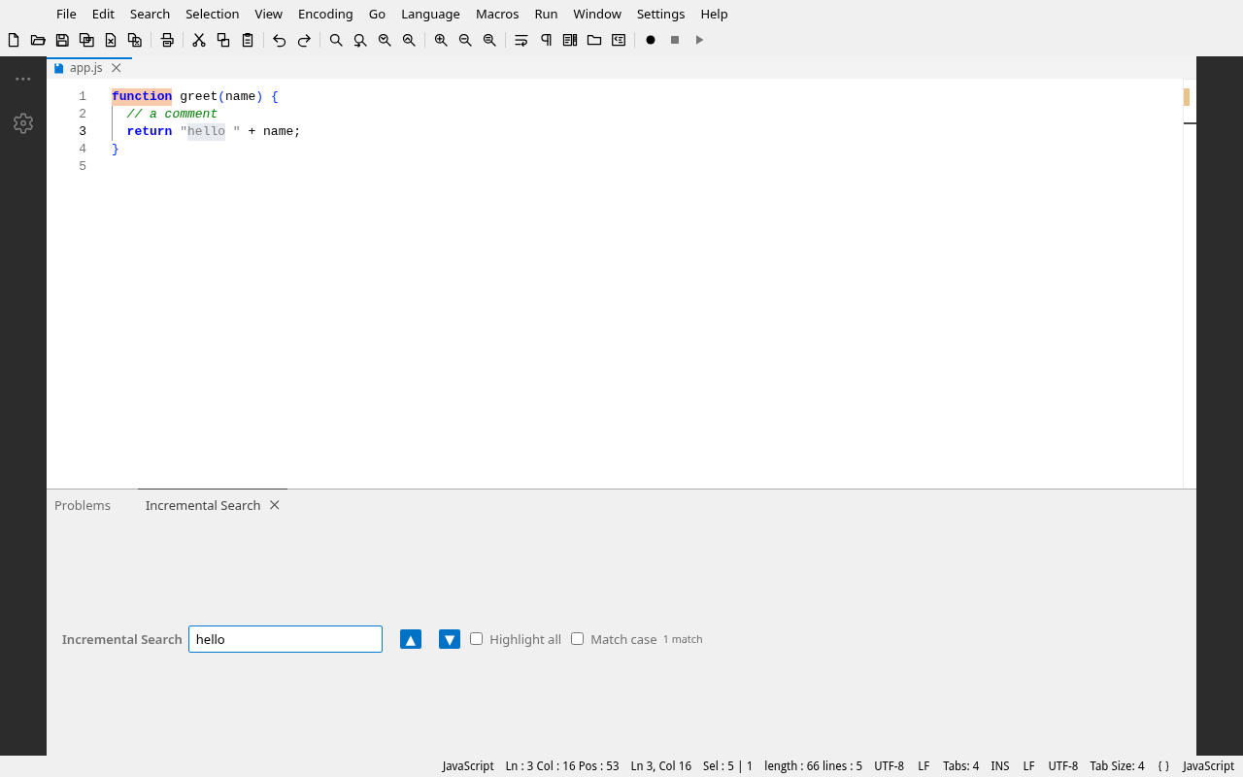Click rightmost JavaScript language in status bar
The width and height of the screenshot is (1243, 777).
click(x=1208, y=765)
